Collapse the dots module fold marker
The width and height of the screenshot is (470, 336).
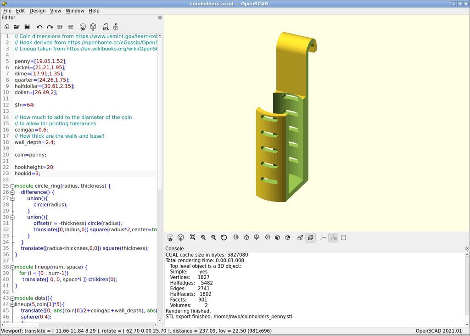click(12, 298)
